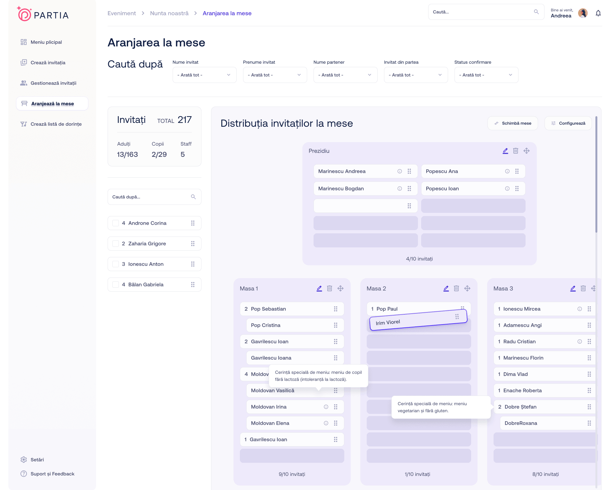614x490 pixels.
Task: Click Aranjarea la mese breadcrumb
Action: tap(227, 13)
